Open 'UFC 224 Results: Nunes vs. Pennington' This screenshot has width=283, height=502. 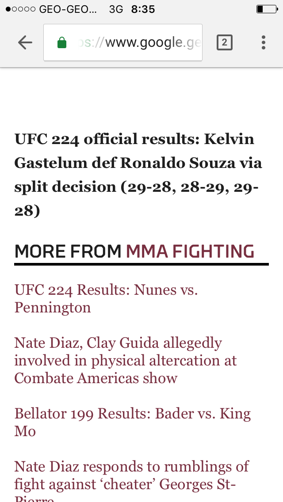106,298
